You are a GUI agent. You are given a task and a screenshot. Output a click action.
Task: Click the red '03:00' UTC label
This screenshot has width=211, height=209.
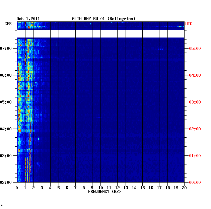[195, 102]
